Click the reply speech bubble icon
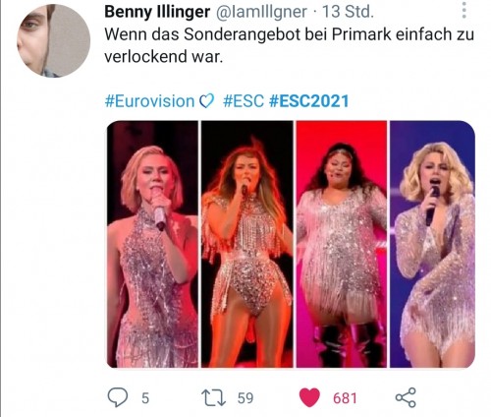Screen dimensions: 491x417 point(118,397)
